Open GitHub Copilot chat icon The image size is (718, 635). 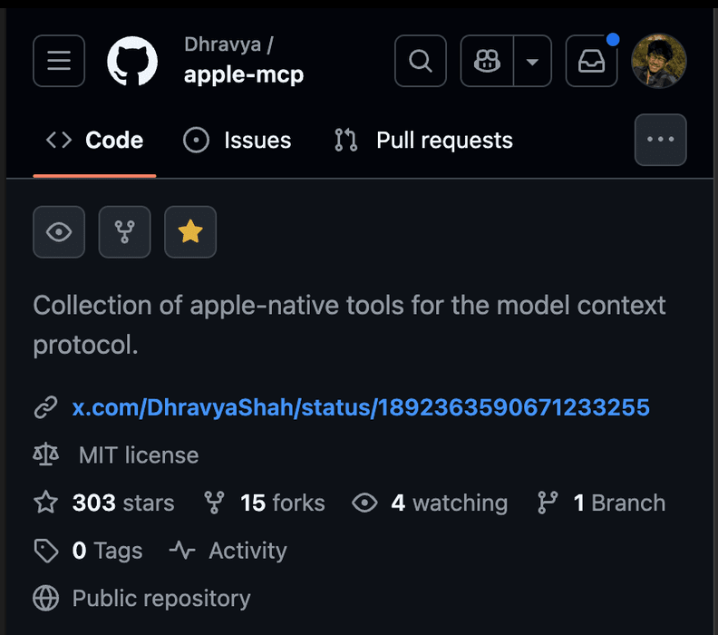[x=488, y=61]
